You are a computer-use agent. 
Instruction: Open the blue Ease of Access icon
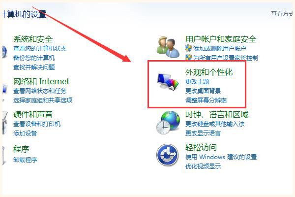point(167,155)
